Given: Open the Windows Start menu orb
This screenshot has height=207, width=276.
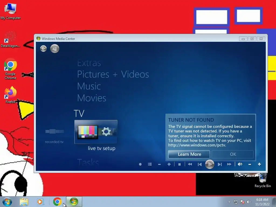Looking at the screenshot, I should pos(7,202).
